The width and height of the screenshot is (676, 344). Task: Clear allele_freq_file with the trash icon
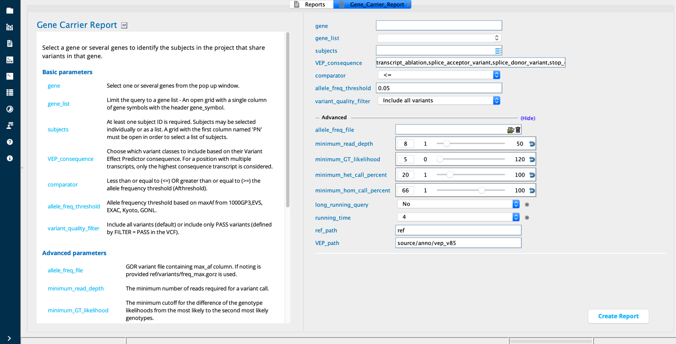coord(518,130)
